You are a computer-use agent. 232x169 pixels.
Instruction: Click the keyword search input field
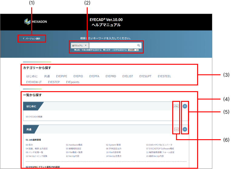[x=113, y=46]
